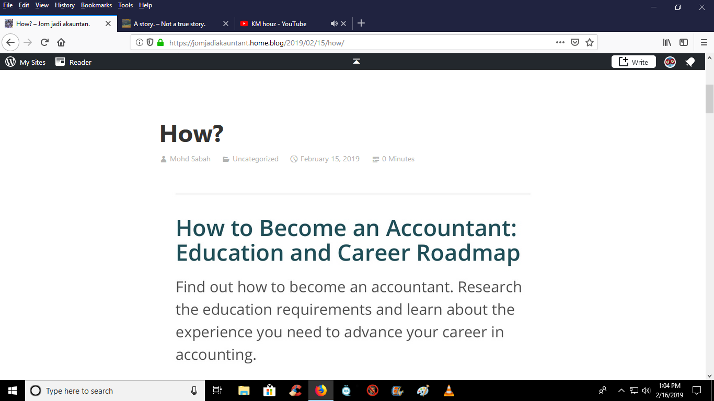Image resolution: width=714 pixels, height=401 pixels.
Task: Open WordPress notifications bell
Action: pos(690,62)
